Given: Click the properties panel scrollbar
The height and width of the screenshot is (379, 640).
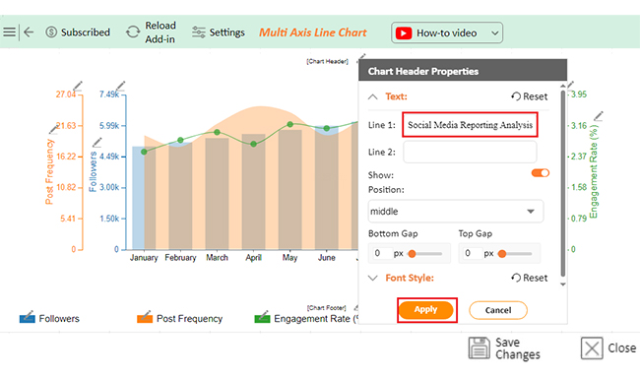Looking at the screenshot, I should pyautogui.click(x=563, y=183).
